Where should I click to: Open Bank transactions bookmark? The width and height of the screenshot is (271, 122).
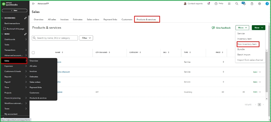point(12,23)
